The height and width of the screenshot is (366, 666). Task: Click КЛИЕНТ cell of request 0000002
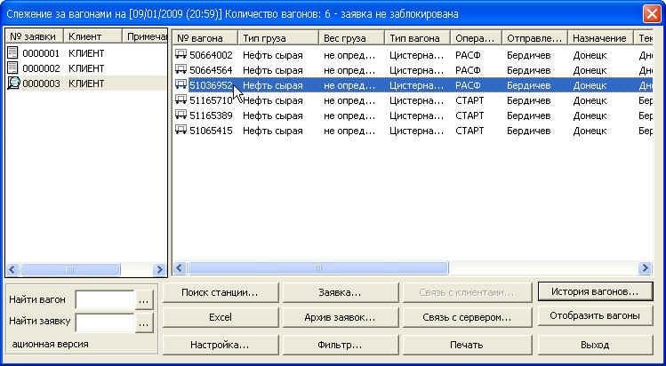tap(86, 68)
